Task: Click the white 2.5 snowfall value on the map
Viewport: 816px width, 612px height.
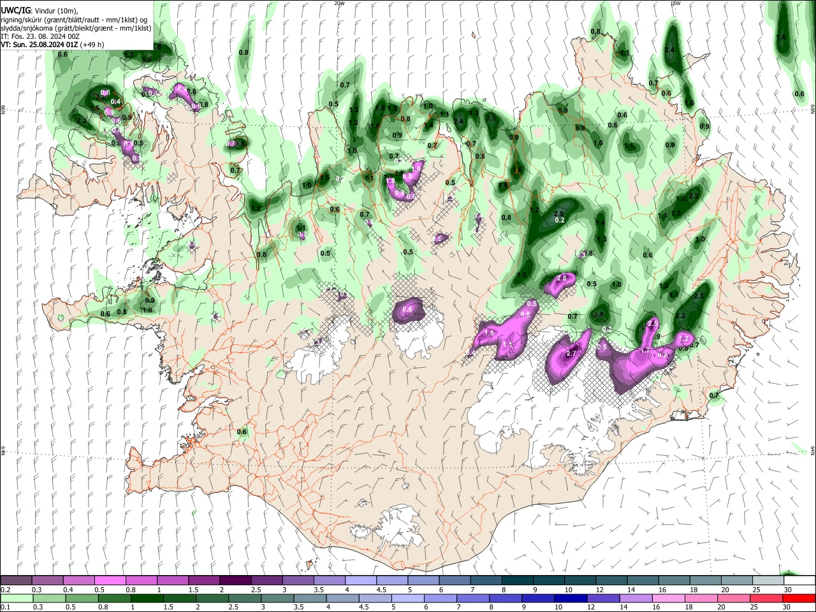Action: coord(652,324)
